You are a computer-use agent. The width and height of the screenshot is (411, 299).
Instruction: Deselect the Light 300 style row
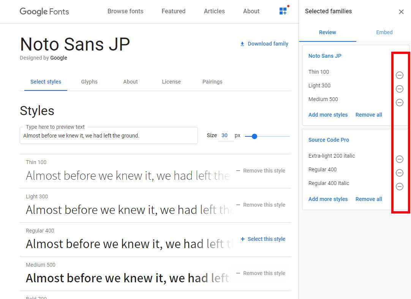coord(261,205)
